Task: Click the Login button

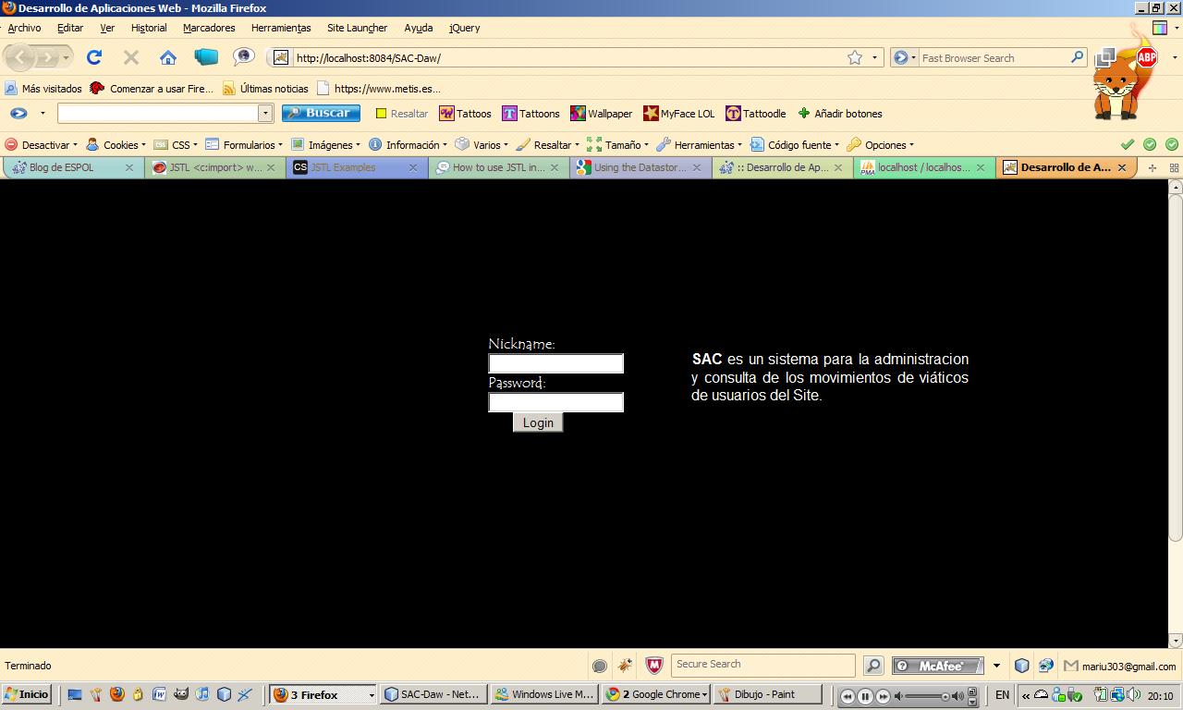Action: pyautogui.click(x=538, y=422)
